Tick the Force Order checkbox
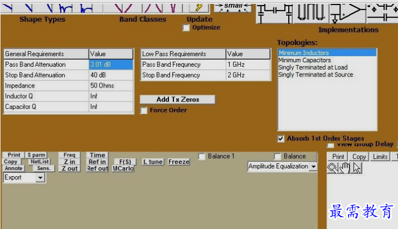Image resolution: width=398 pixels, height=229 pixels. tap(144, 111)
